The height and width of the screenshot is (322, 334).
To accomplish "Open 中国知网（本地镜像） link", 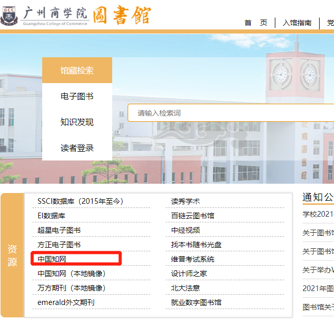I will click(x=72, y=273).
